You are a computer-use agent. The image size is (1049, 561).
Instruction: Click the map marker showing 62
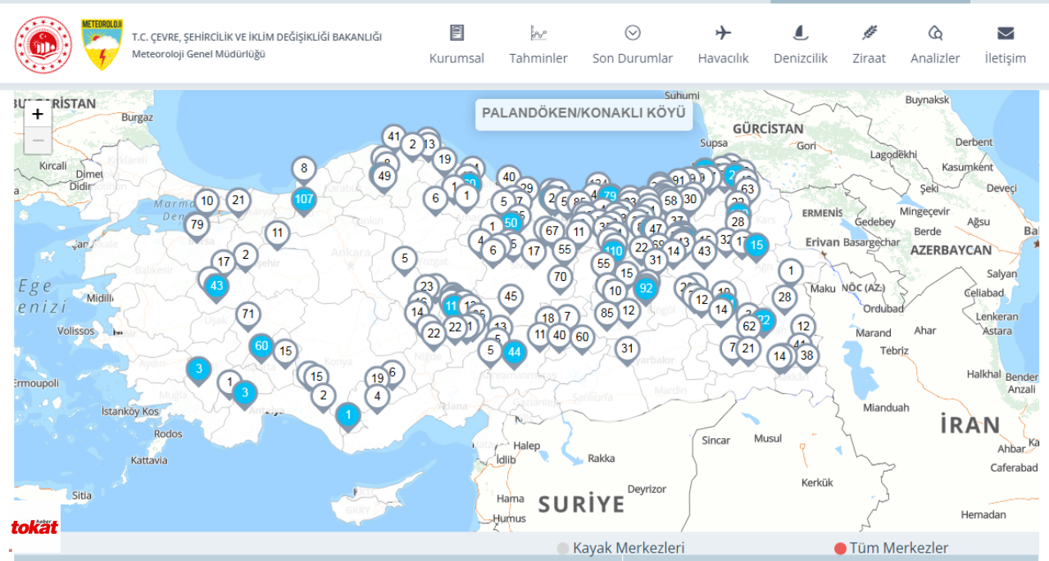(749, 326)
